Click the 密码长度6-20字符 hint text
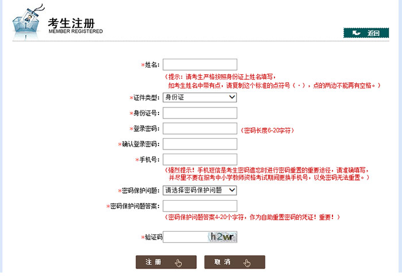 [x=267, y=131]
